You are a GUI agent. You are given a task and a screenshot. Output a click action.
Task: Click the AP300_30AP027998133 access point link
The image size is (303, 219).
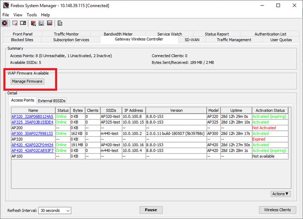pyautogui.click(x=33, y=133)
